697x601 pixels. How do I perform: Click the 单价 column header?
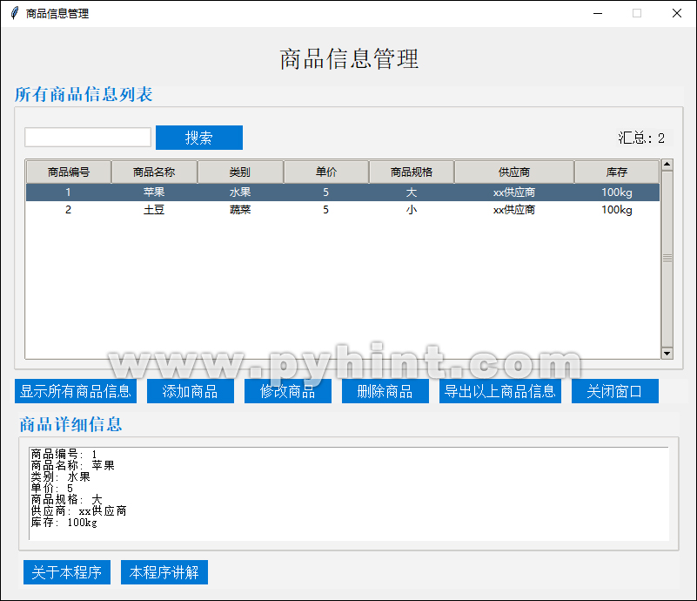coord(325,172)
